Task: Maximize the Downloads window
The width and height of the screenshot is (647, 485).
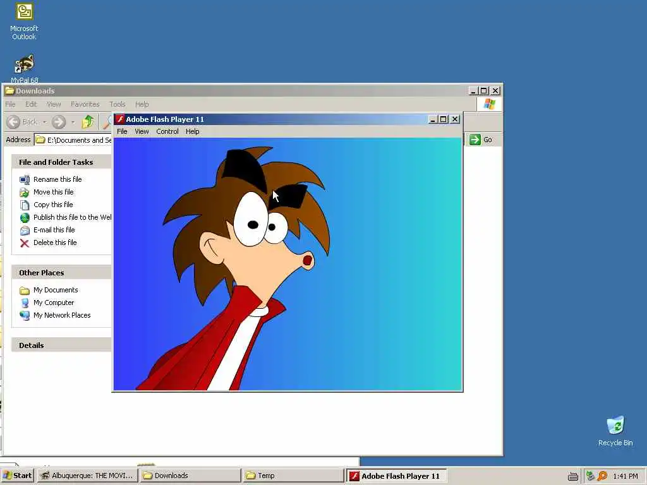Action: coord(484,91)
